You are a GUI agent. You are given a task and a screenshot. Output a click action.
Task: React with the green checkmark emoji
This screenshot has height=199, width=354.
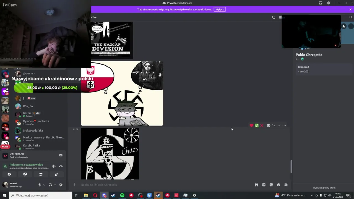point(257,125)
